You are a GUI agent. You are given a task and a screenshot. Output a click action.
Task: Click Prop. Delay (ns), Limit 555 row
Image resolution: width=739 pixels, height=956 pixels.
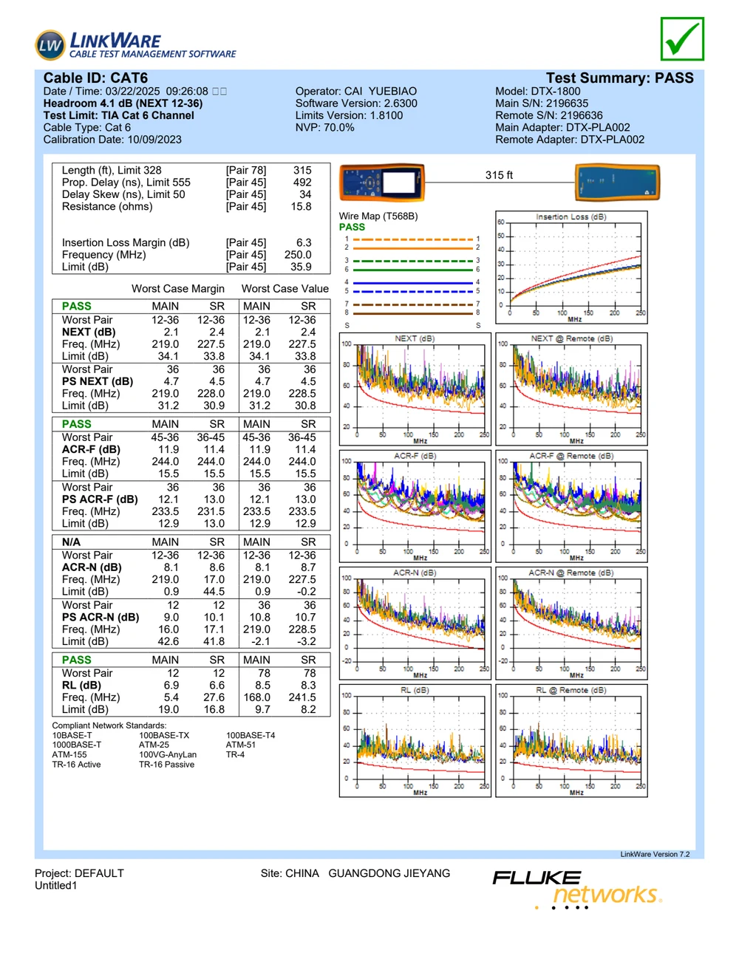(x=187, y=182)
